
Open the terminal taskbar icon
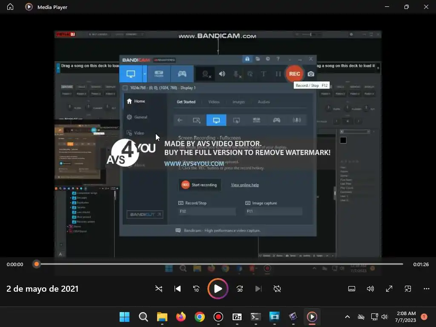(255, 317)
